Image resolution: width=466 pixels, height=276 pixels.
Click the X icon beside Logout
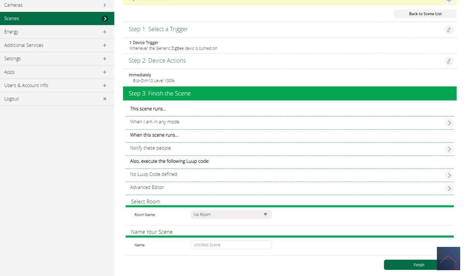pyautogui.click(x=105, y=99)
